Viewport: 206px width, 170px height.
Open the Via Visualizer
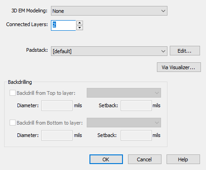tap(179, 67)
